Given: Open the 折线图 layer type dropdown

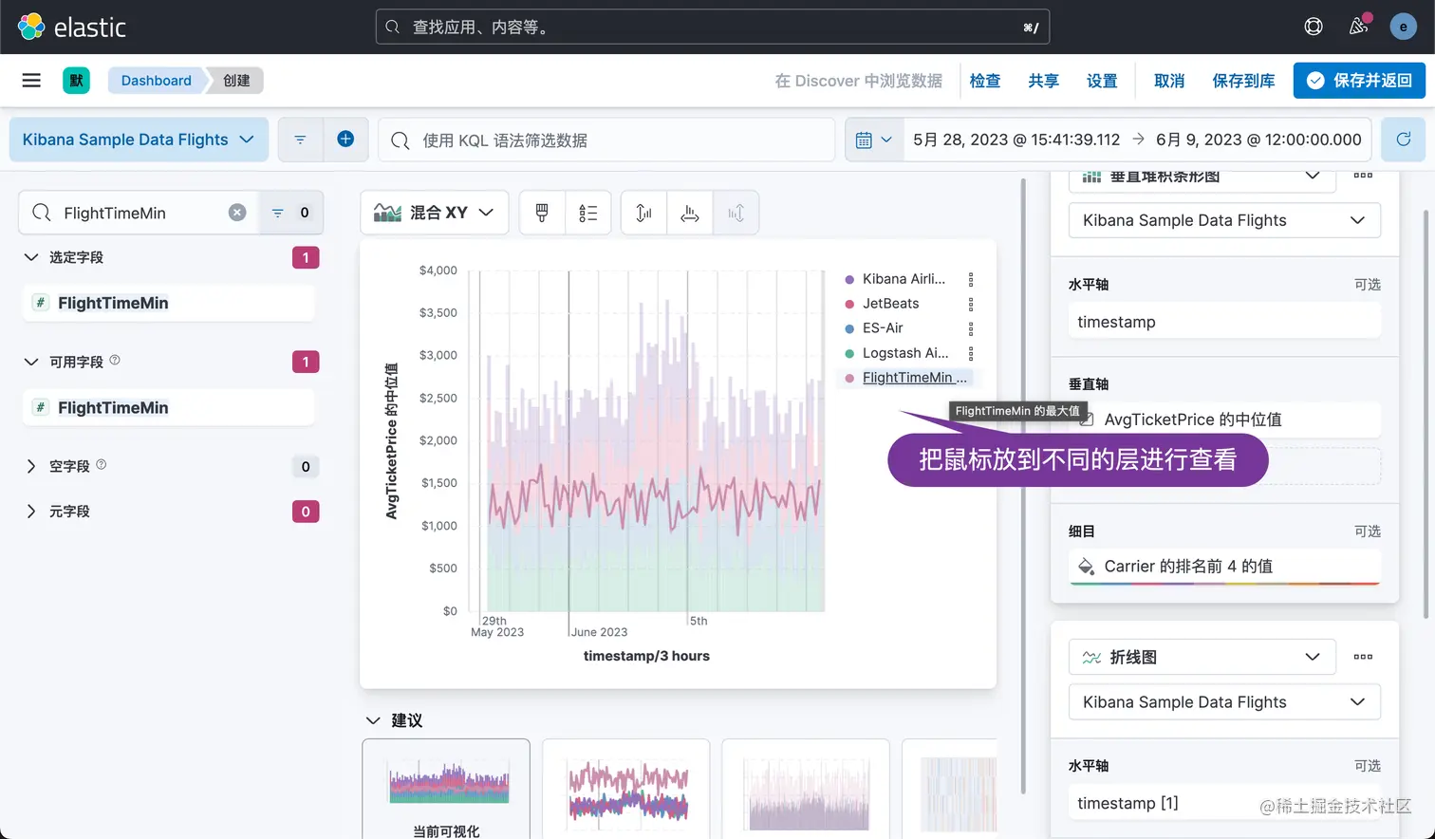Looking at the screenshot, I should click(1202, 657).
